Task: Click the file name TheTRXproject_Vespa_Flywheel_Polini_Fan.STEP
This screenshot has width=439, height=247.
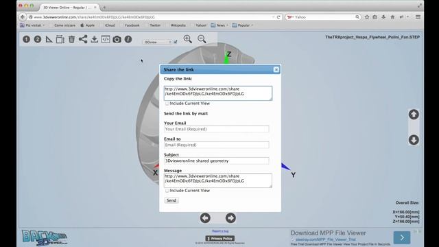Action: click(x=372, y=37)
